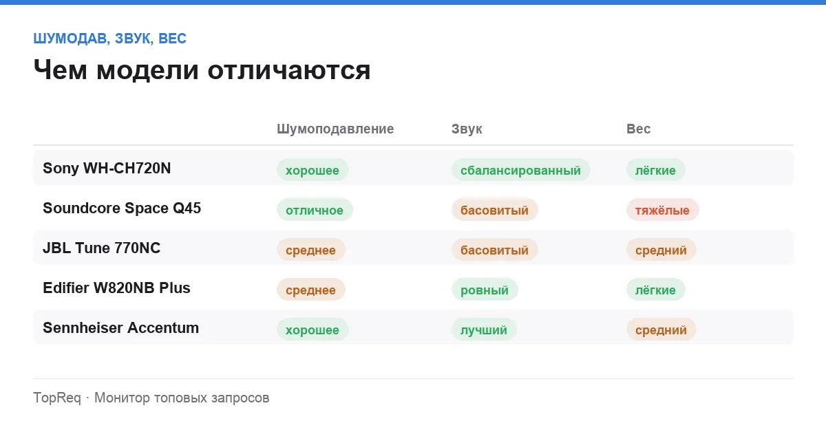The image size is (826, 421).
Task: Click the "Sennheiser Accentum" row name
Action: [120, 327]
